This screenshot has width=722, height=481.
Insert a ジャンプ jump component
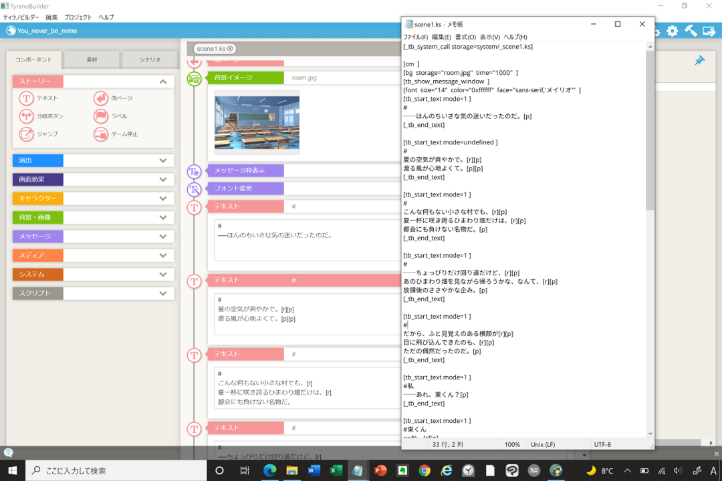[x=27, y=134]
